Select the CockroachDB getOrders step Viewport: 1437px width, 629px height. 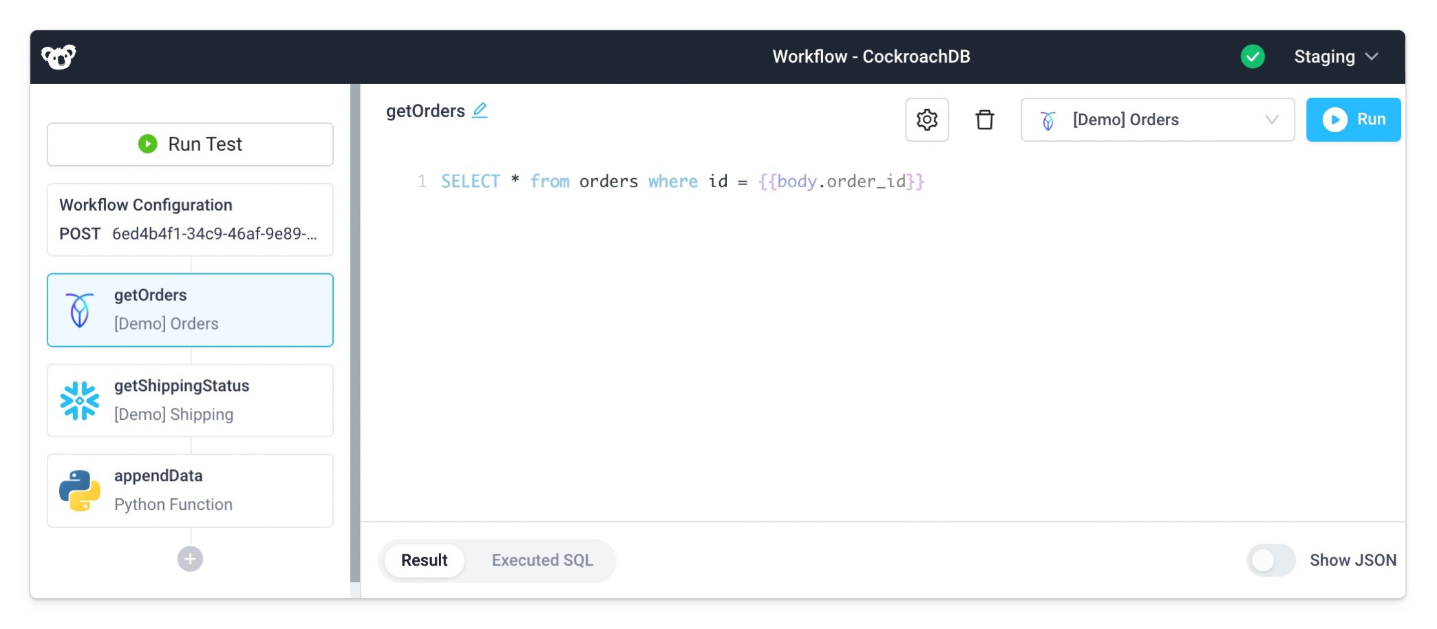point(190,310)
